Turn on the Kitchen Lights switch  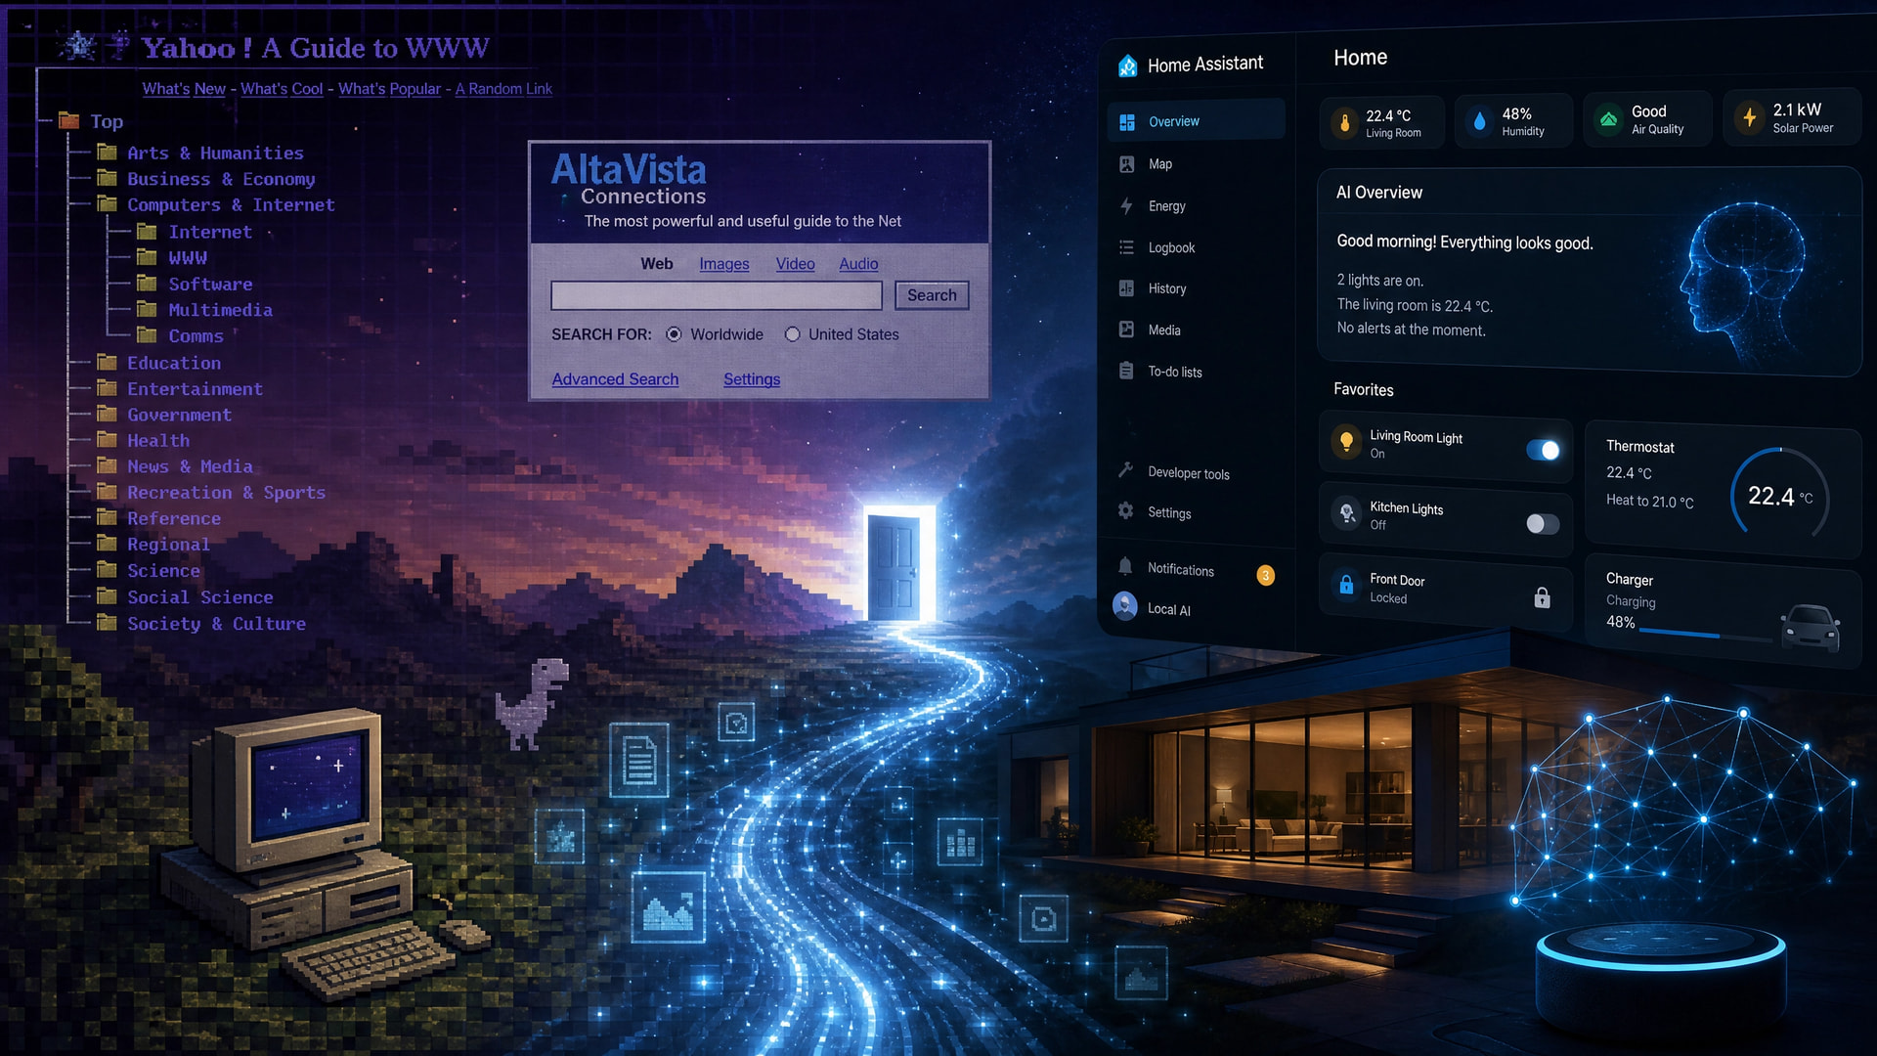[1543, 523]
